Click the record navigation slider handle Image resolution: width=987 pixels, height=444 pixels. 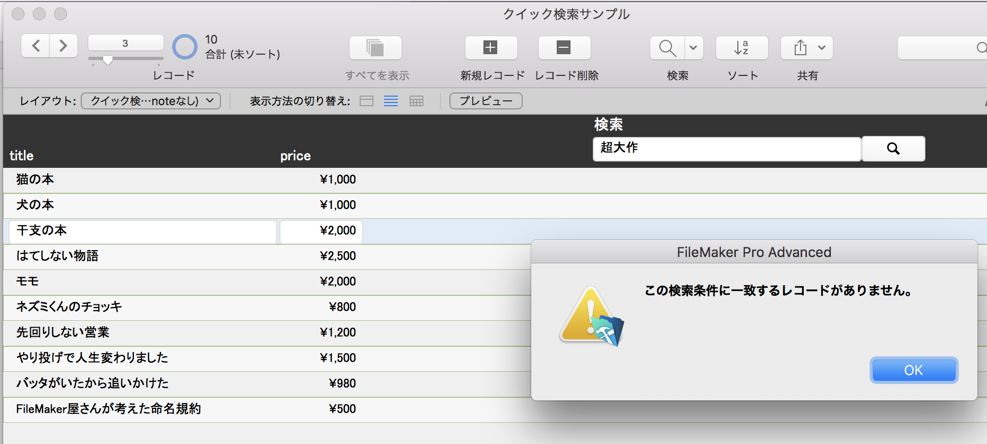[108, 60]
